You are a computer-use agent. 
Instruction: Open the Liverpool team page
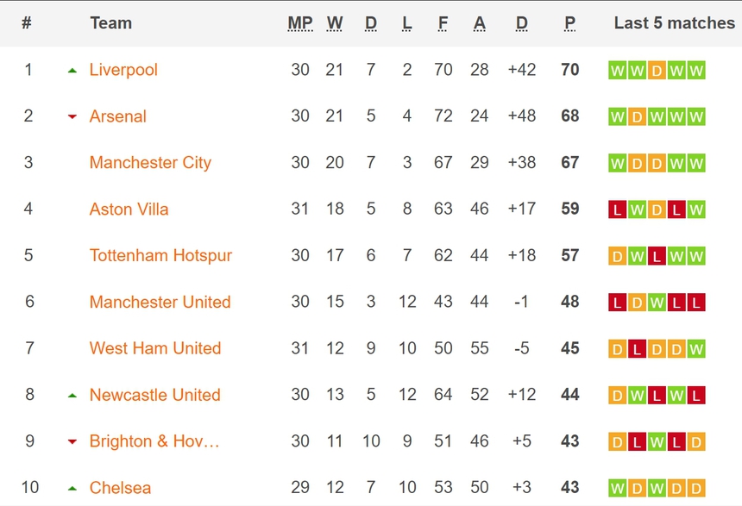coord(123,70)
